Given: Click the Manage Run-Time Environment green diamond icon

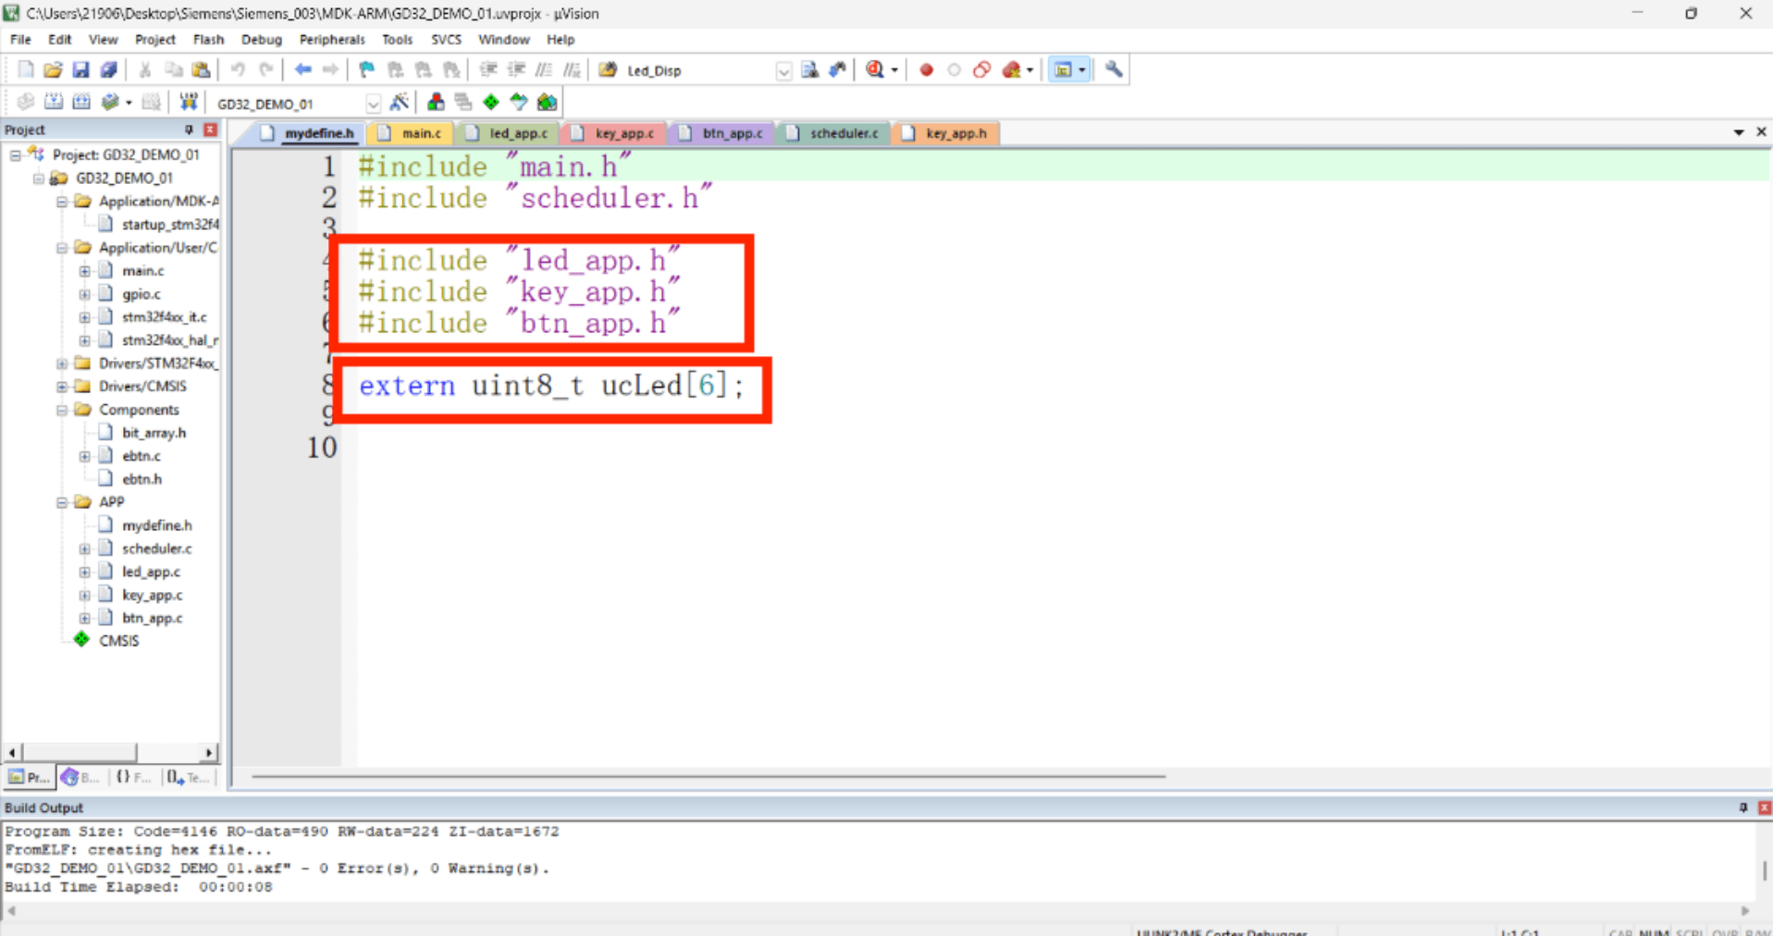Looking at the screenshot, I should (x=491, y=102).
